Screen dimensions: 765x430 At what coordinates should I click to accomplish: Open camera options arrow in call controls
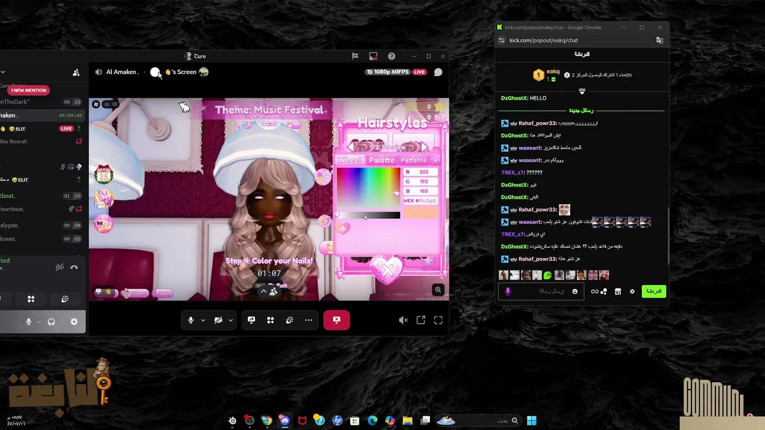click(x=230, y=320)
